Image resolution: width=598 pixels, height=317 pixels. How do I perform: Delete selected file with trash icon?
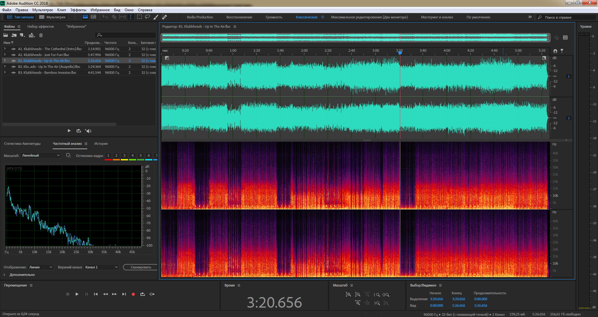pyautogui.click(x=41, y=35)
